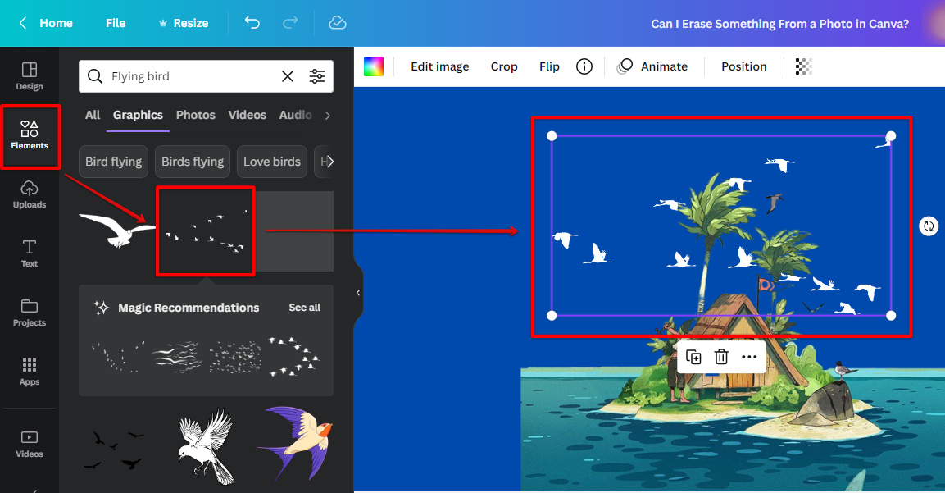Open the color picker swatch
The width and height of the screenshot is (945, 493).
374,66
